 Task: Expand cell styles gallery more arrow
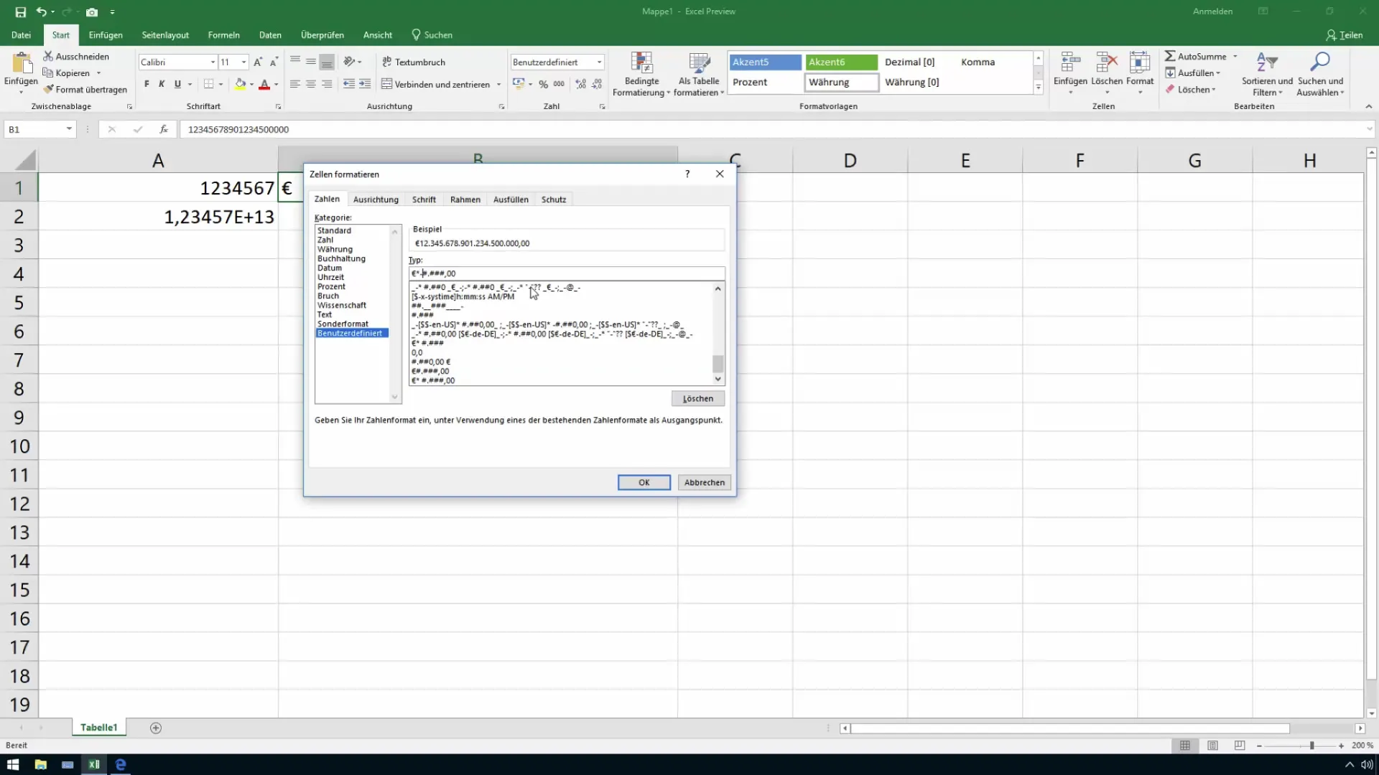pyautogui.click(x=1038, y=88)
